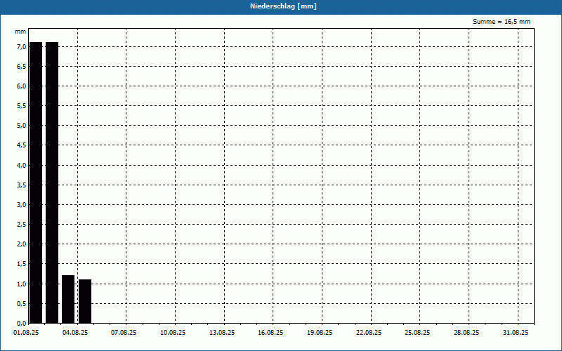
Task: Click the 04.08.25 date label
Action: point(75,333)
